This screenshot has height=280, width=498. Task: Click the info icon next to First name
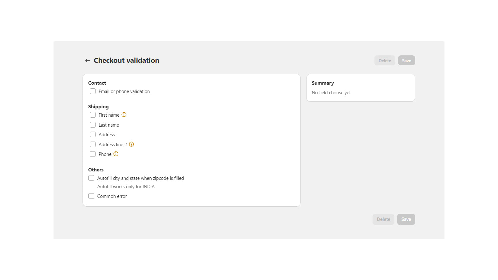coord(124,115)
